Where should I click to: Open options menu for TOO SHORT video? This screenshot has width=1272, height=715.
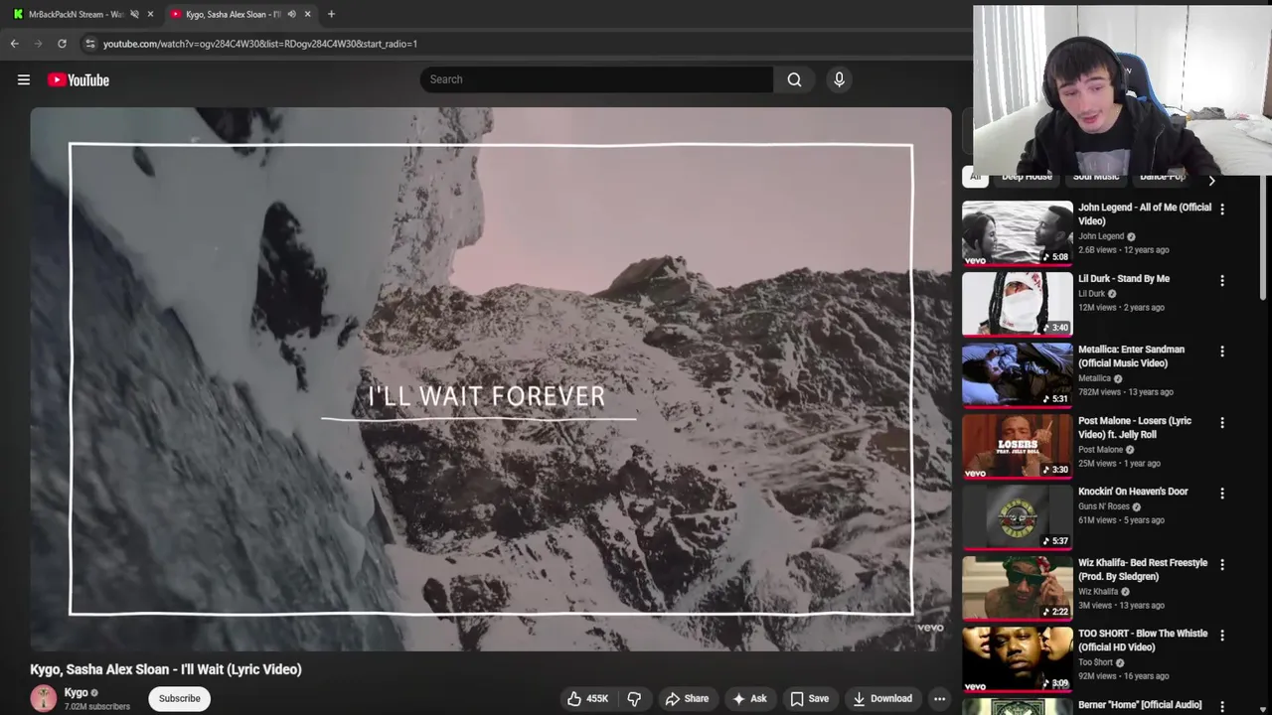(x=1222, y=636)
